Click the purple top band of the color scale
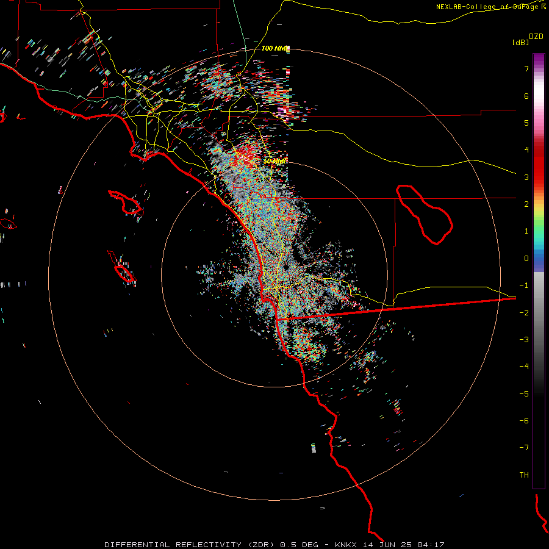Image resolution: width=549 pixels, height=549 pixels. point(539,60)
